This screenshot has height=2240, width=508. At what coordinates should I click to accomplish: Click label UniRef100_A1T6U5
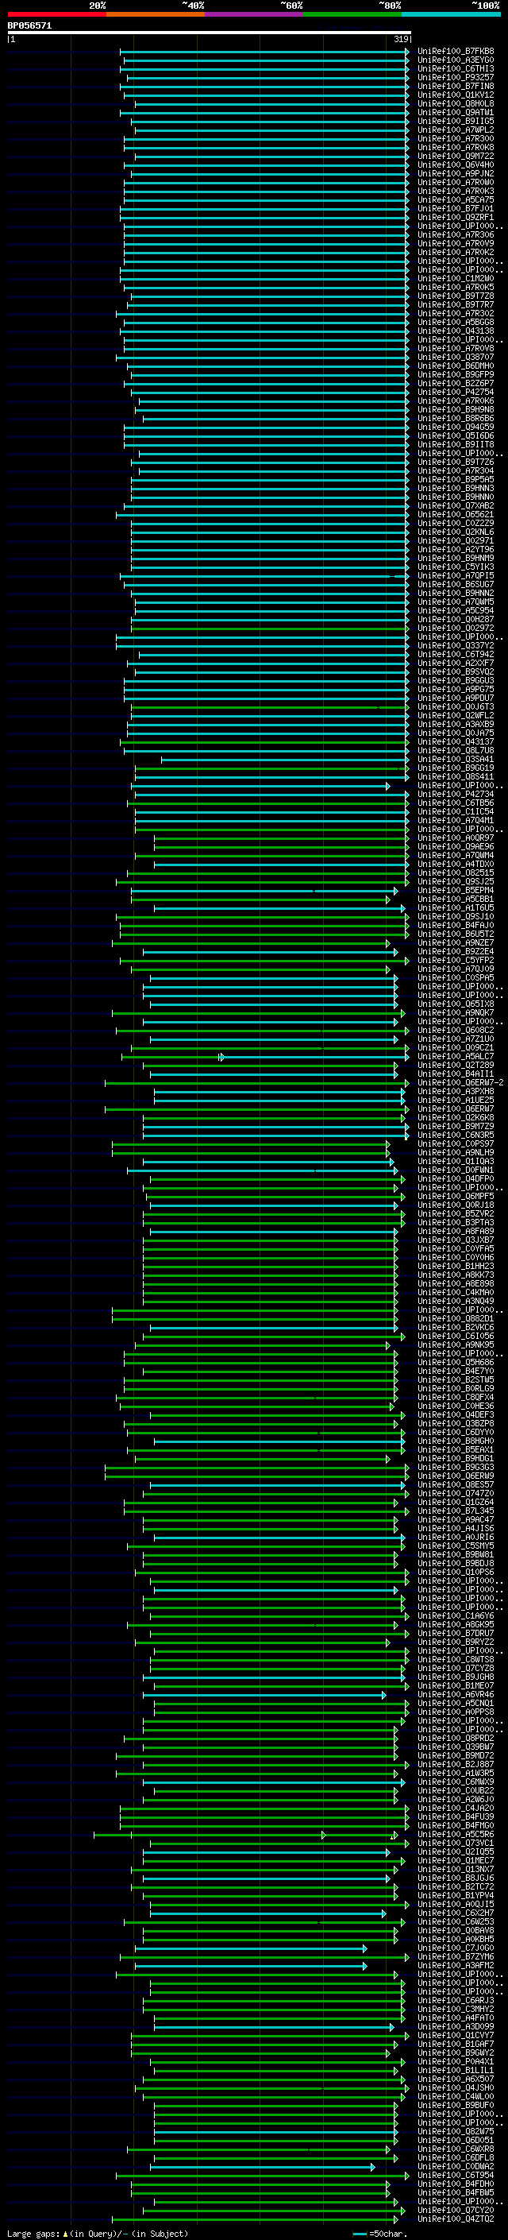pos(456,907)
